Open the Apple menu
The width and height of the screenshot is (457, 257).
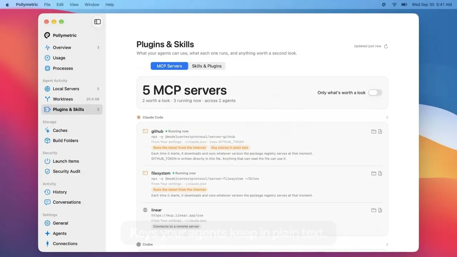7,5
